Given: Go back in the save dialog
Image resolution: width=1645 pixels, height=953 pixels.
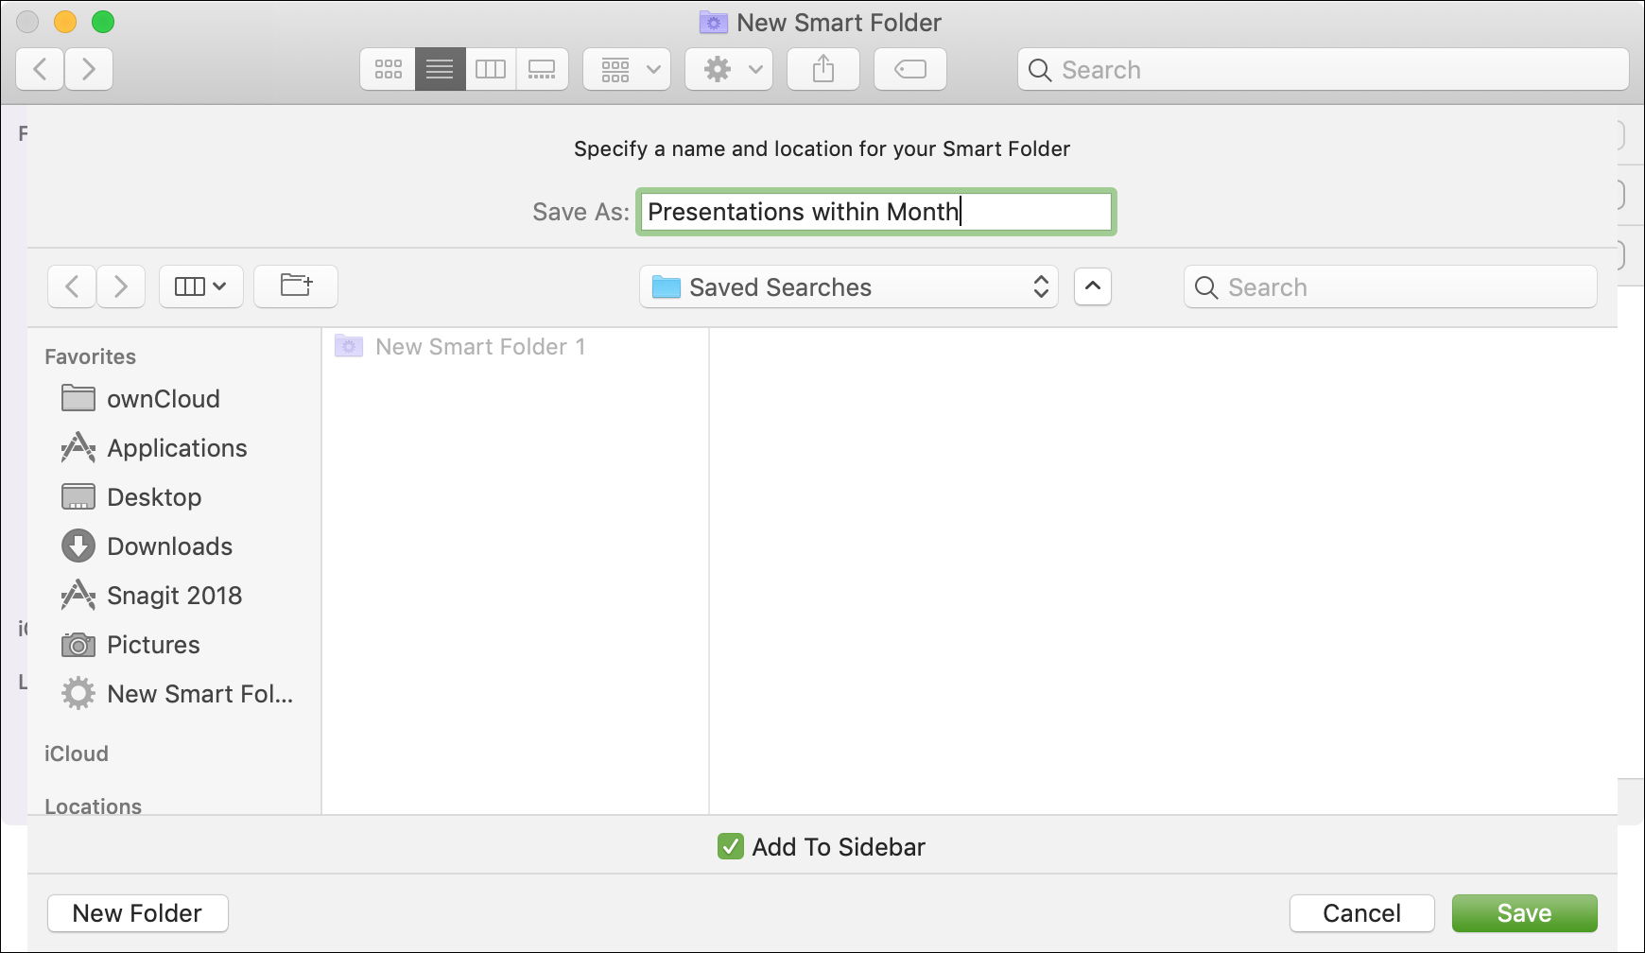Looking at the screenshot, I should pyautogui.click(x=72, y=286).
